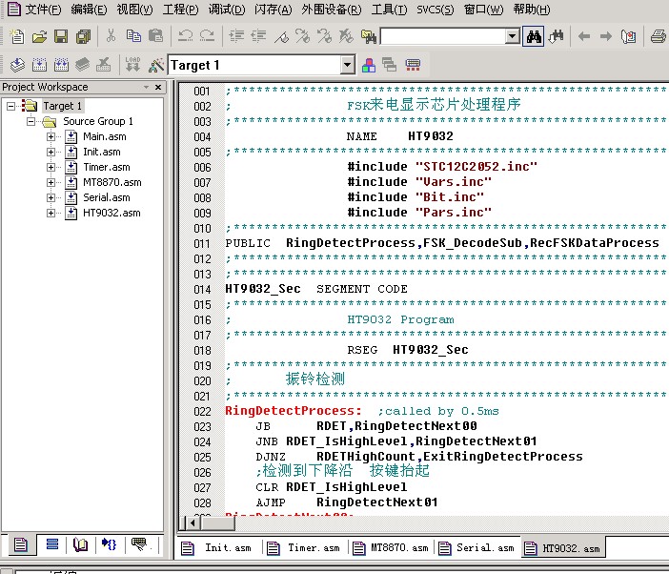
Task: Save the current file
Action: point(61,36)
